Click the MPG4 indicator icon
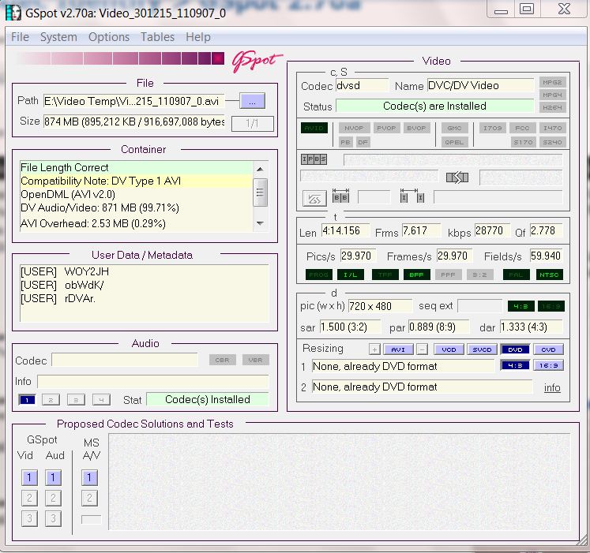Image resolution: width=590 pixels, height=553 pixels. (x=552, y=95)
